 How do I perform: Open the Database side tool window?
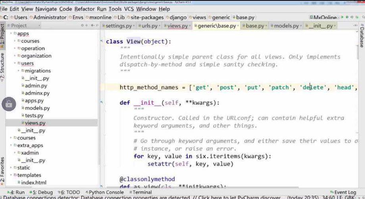tap(362, 36)
